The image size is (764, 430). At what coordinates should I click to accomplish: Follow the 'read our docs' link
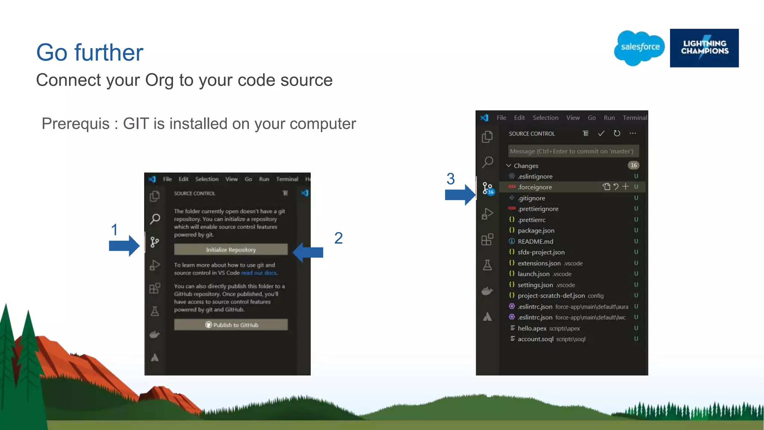(x=259, y=273)
